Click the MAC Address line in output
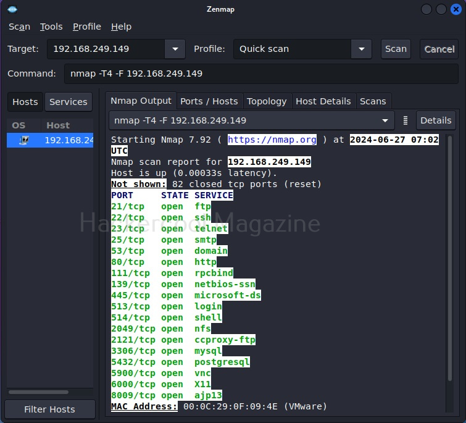Viewport: 466px width, 423px height. coord(219,407)
